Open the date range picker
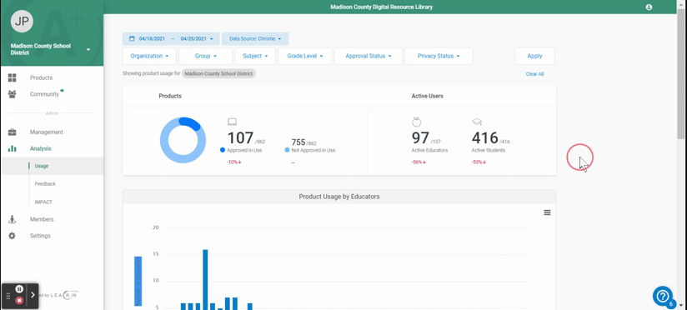Viewport: 687px width, 310px height. tap(171, 38)
